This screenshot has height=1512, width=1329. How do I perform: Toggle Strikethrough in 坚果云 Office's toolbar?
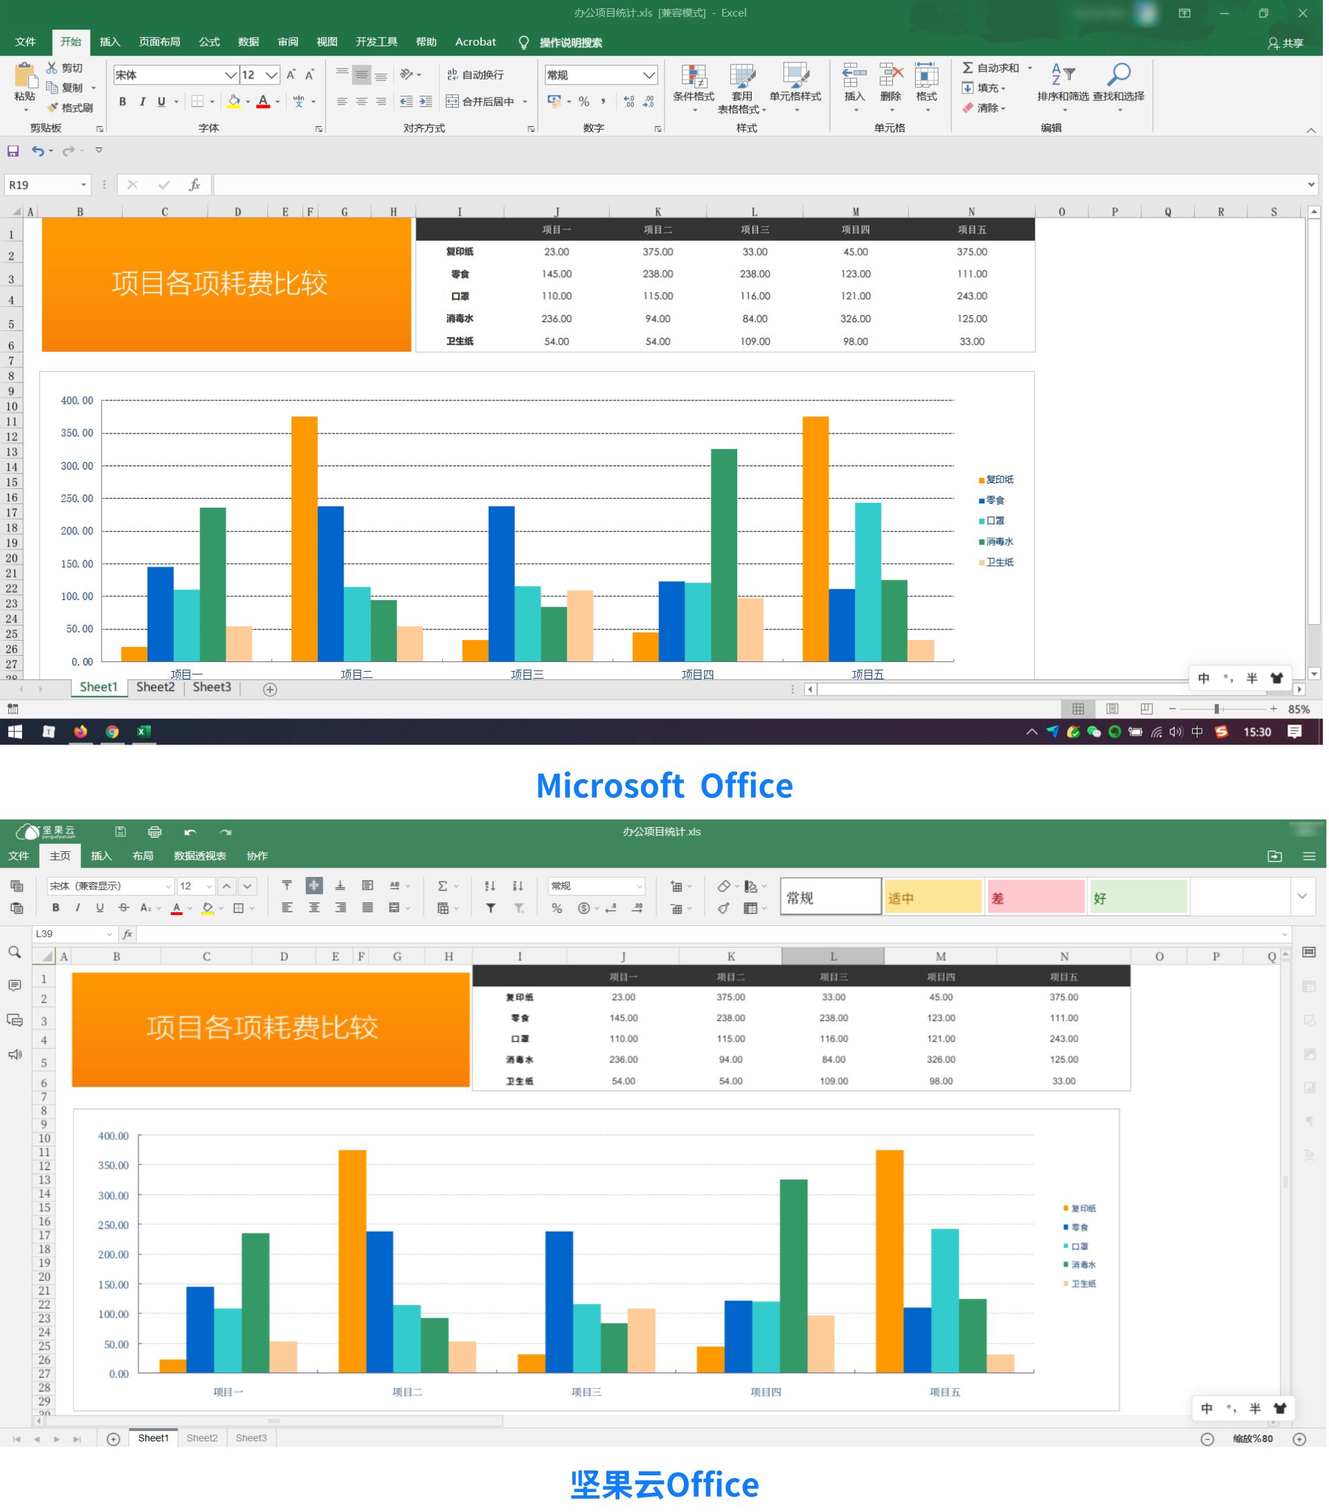123,907
